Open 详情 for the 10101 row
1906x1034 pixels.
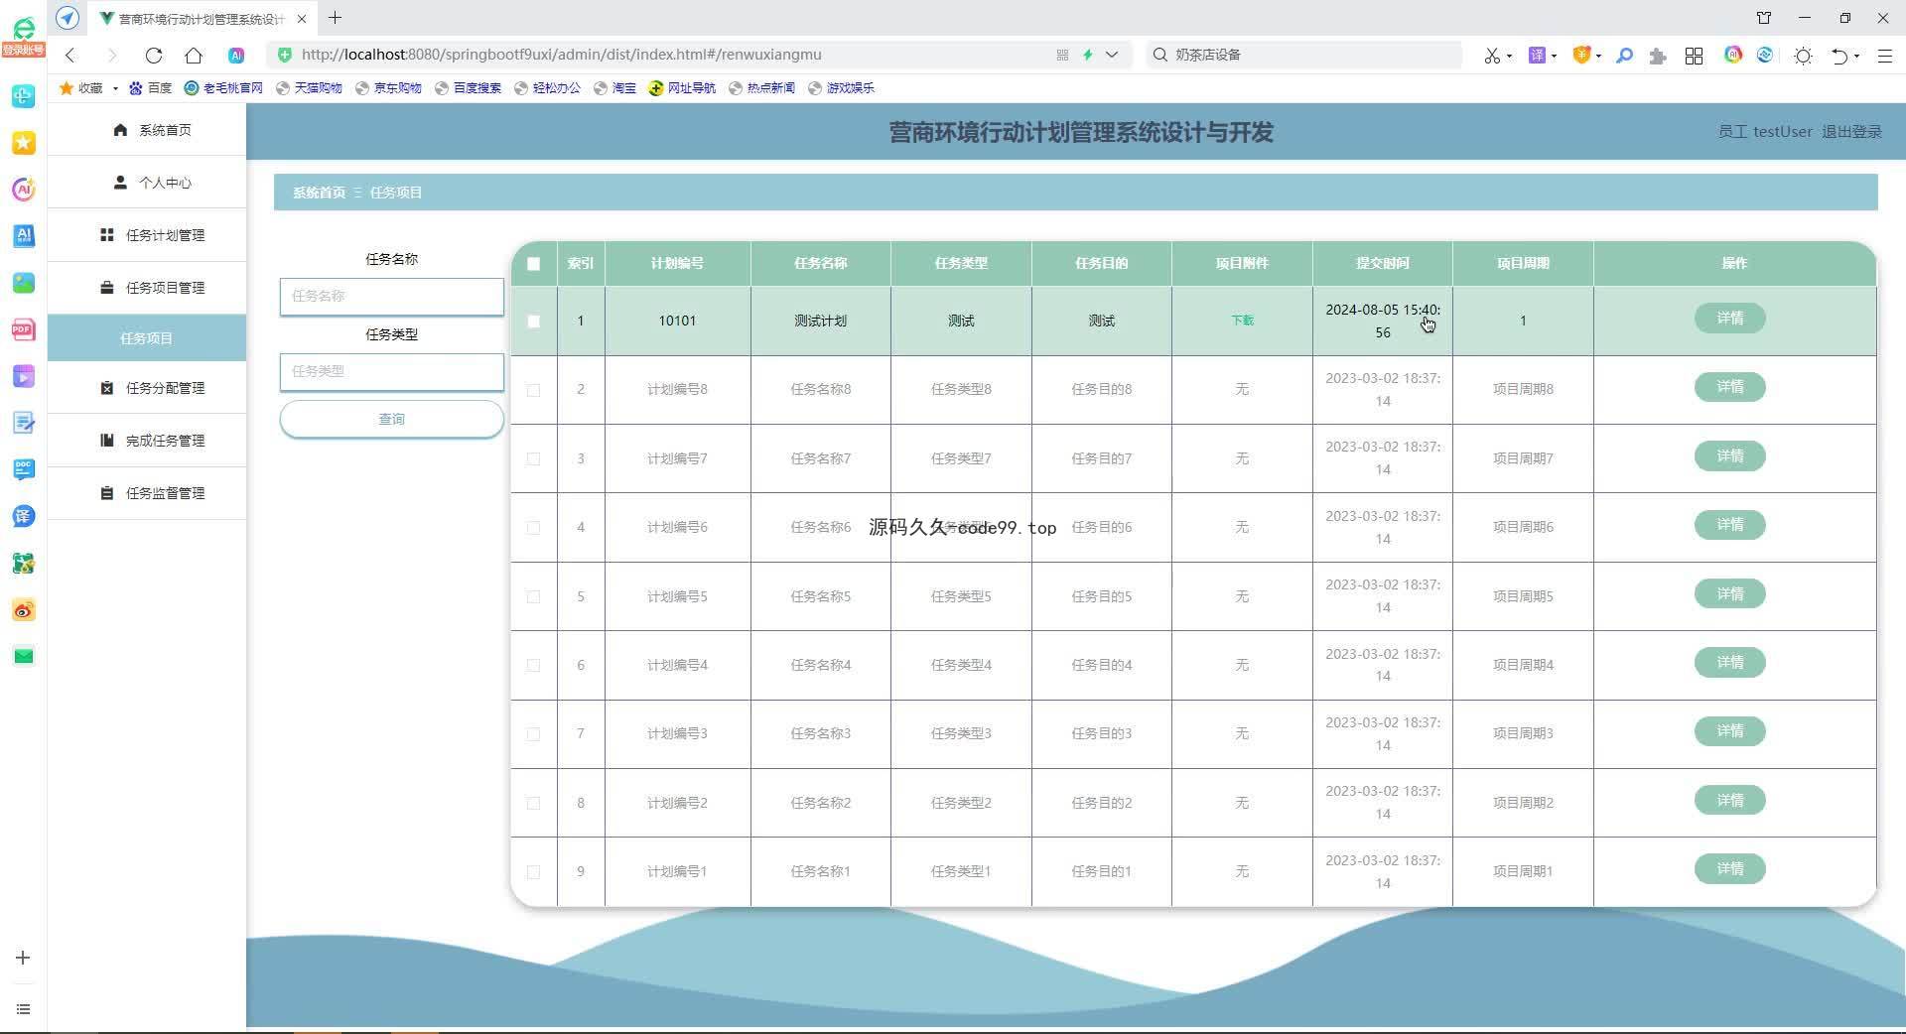pos(1729,319)
